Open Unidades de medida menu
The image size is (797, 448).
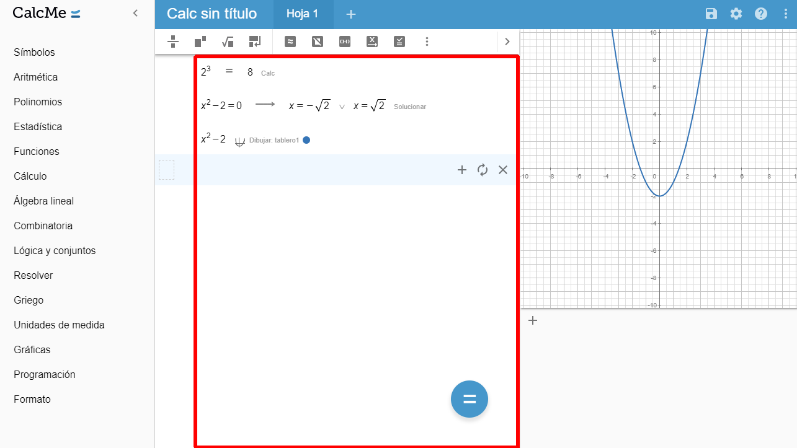coord(59,325)
